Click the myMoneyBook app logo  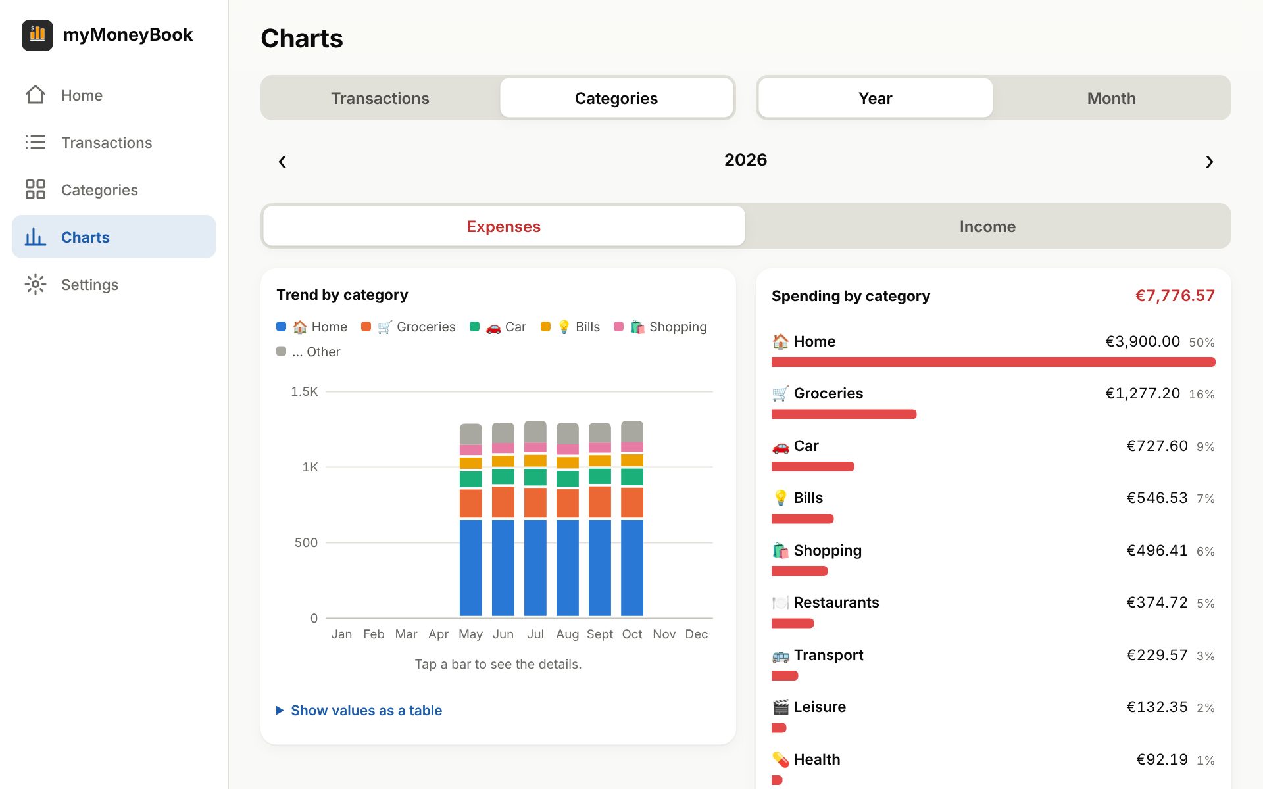click(37, 35)
